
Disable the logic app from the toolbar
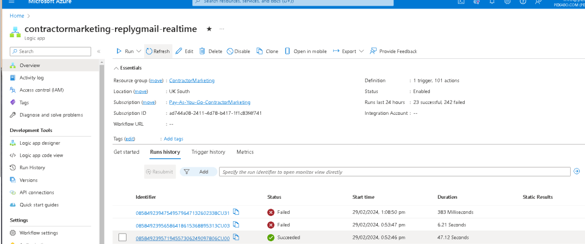coord(238,51)
